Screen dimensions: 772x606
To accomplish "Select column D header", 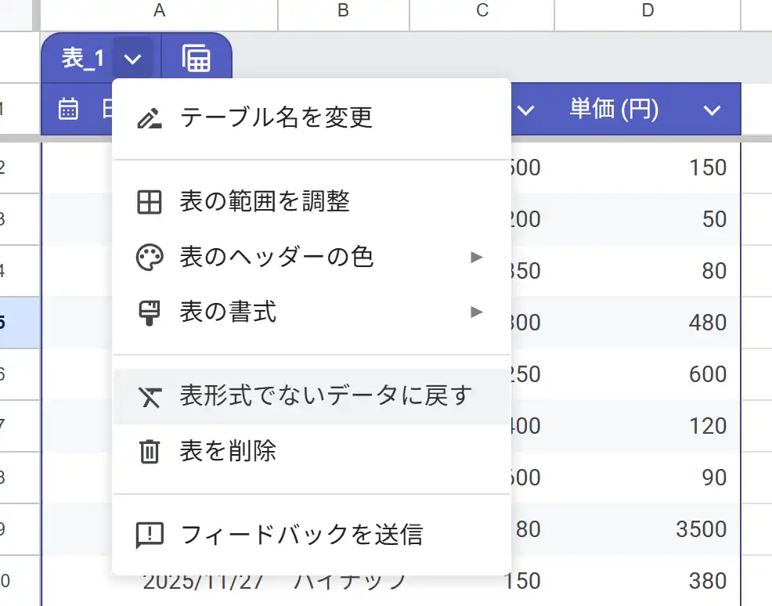I will pyautogui.click(x=647, y=11).
